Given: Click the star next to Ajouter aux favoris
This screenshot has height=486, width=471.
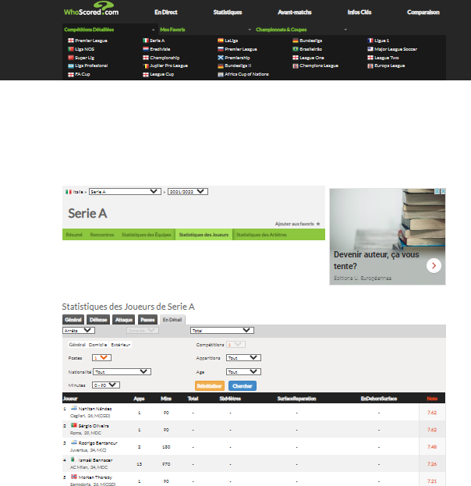Looking at the screenshot, I should coord(318,223).
